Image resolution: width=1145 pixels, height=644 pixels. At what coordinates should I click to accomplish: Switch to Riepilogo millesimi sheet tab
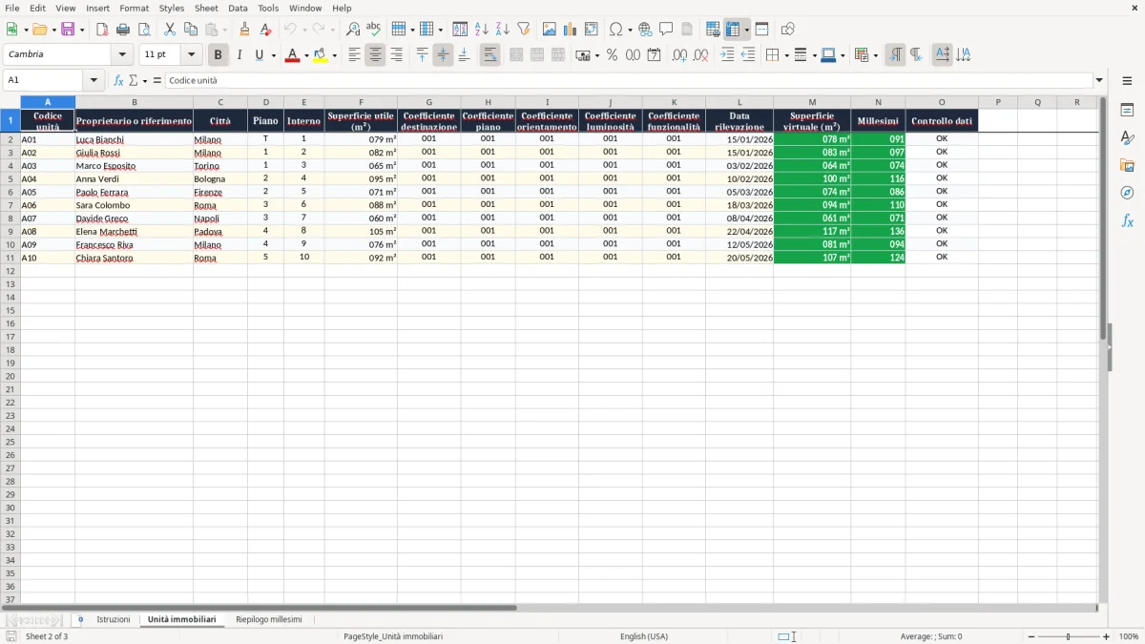point(269,620)
